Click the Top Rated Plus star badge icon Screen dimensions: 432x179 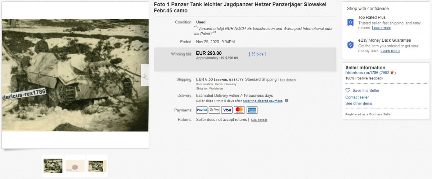[350, 22]
